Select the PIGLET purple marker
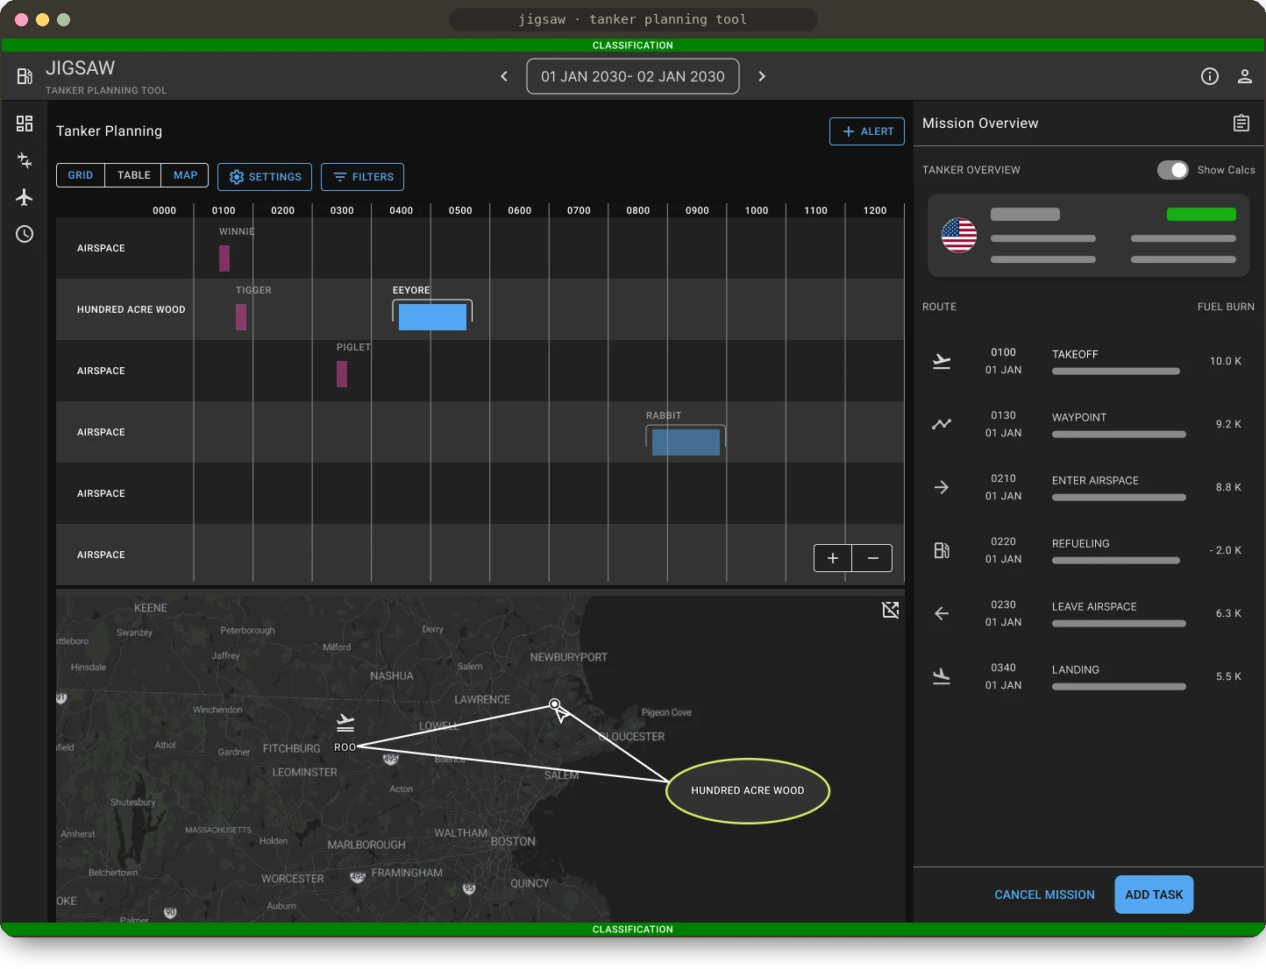 (342, 374)
